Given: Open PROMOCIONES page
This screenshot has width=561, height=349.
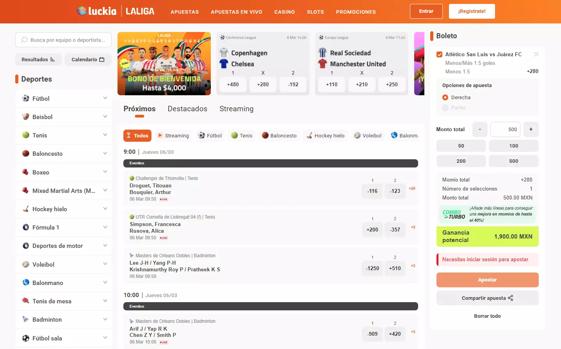Looking at the screenshot, I should click(356, 12).
